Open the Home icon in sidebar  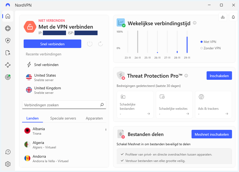coord(8,16)
